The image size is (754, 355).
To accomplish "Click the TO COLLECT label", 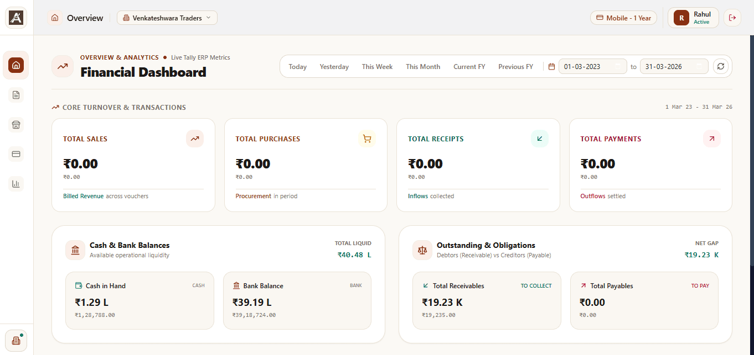I will 536,285.
